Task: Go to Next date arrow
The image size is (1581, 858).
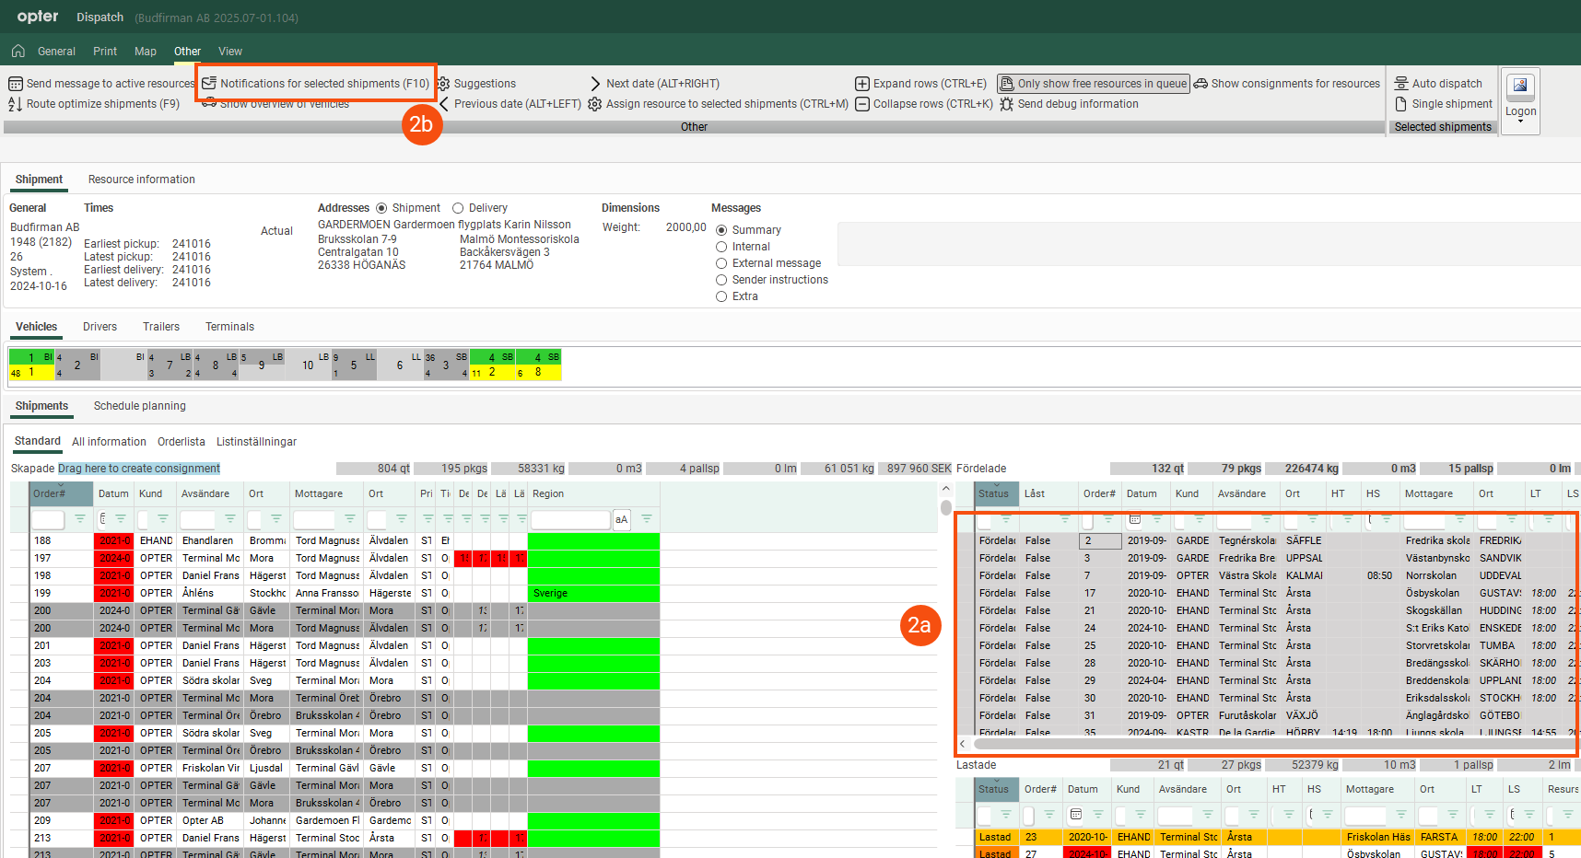Action: pyautogui.click(x=595, y=84)
